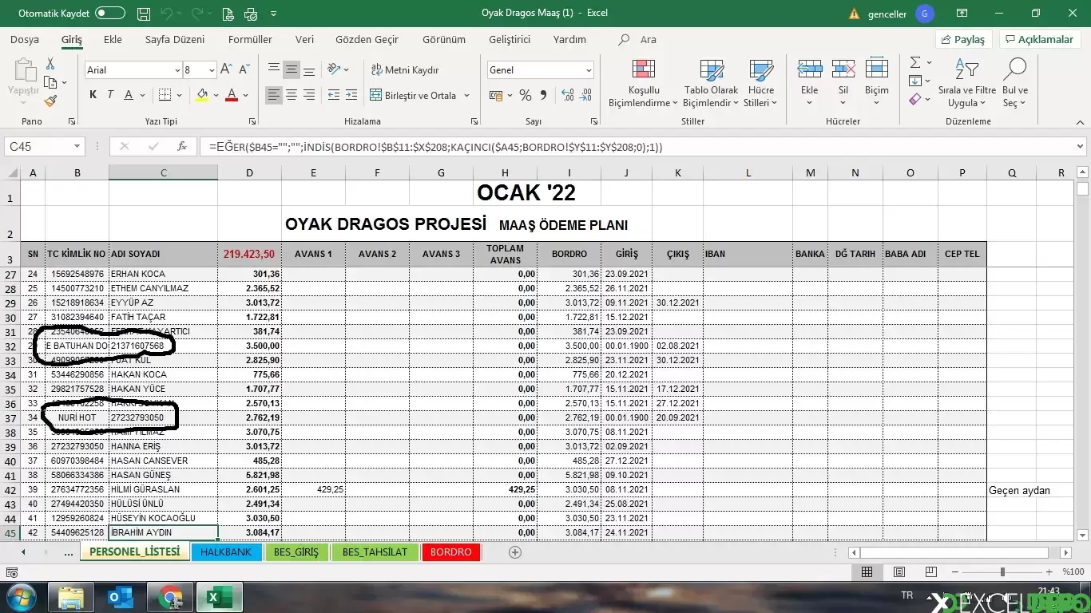Screen dimensions: 1091x613
Task: Click the Cut scissors icon
Action: (x=50, y=64)
